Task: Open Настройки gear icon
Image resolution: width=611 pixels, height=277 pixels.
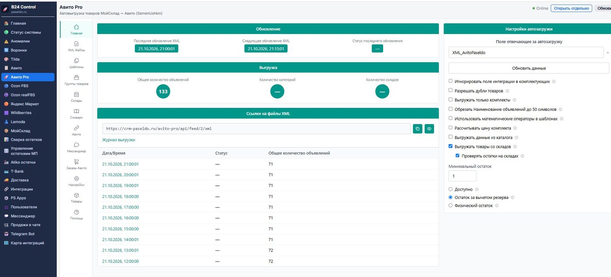Action: coord(76,178)
